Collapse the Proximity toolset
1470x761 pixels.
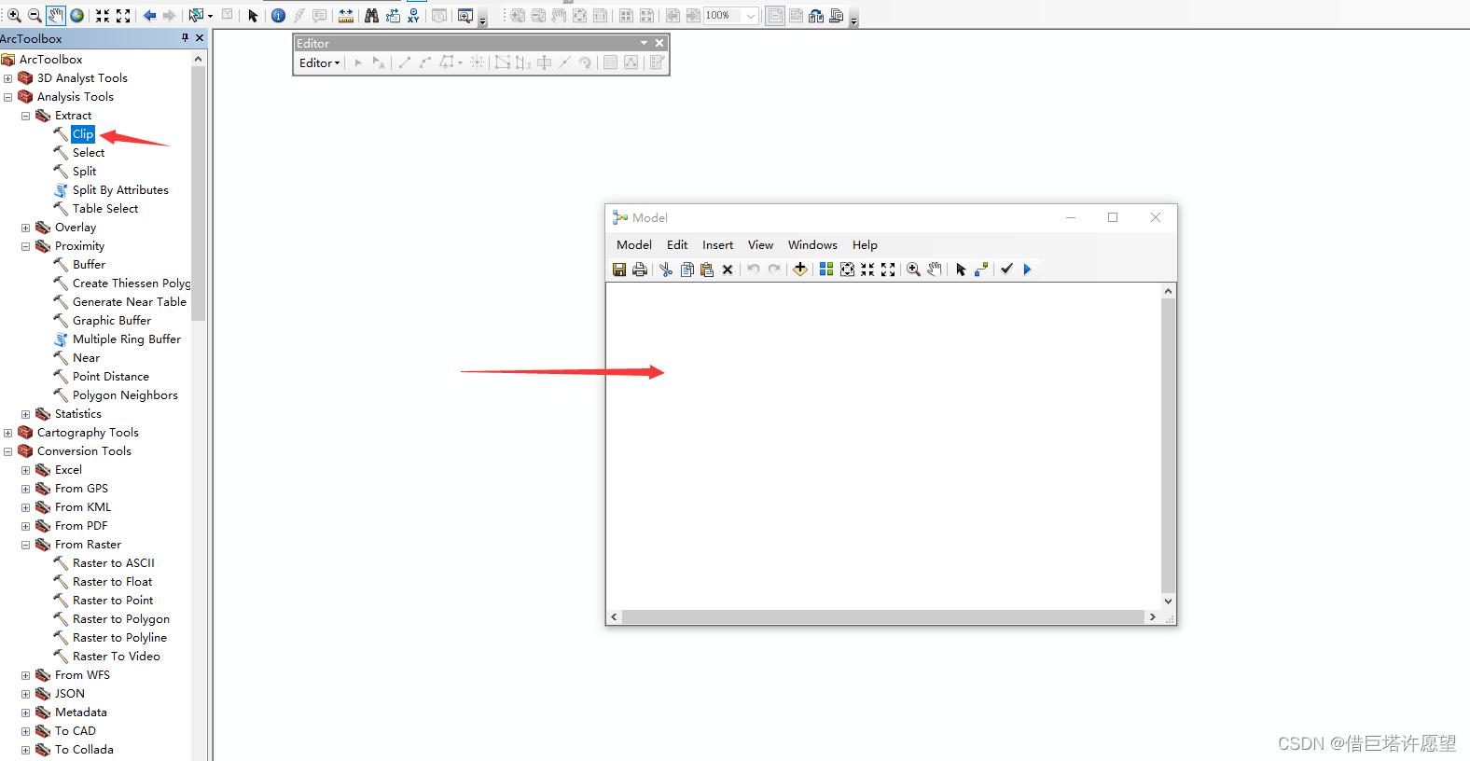[x=25, y=246]
